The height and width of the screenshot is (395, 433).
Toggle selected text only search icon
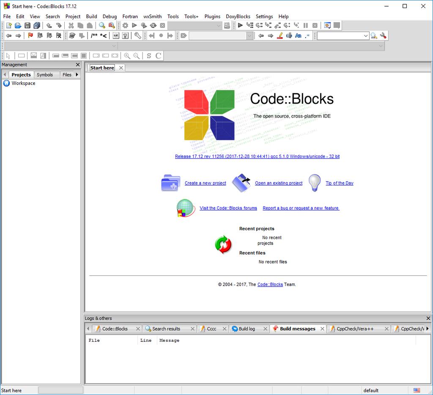click(x=289, y=35)
